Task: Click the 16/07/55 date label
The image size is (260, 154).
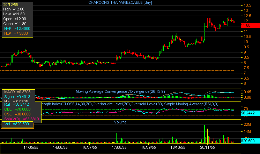Action: (89, 147)
